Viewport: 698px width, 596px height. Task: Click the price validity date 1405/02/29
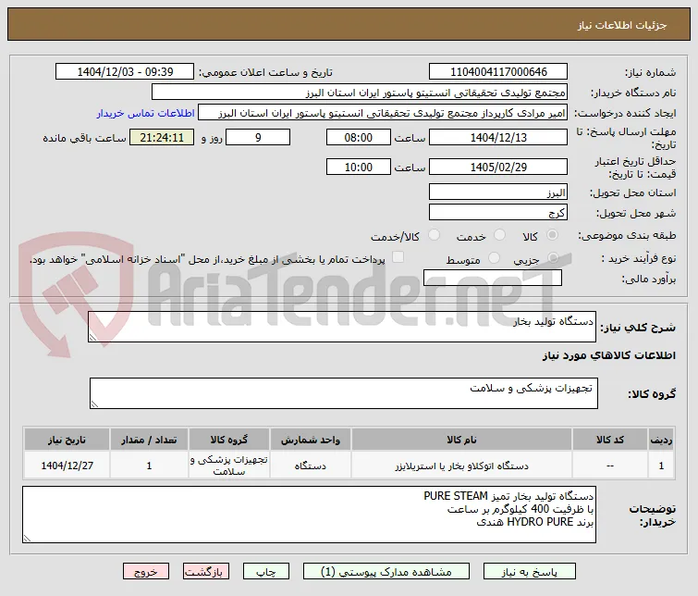point(498,167)
